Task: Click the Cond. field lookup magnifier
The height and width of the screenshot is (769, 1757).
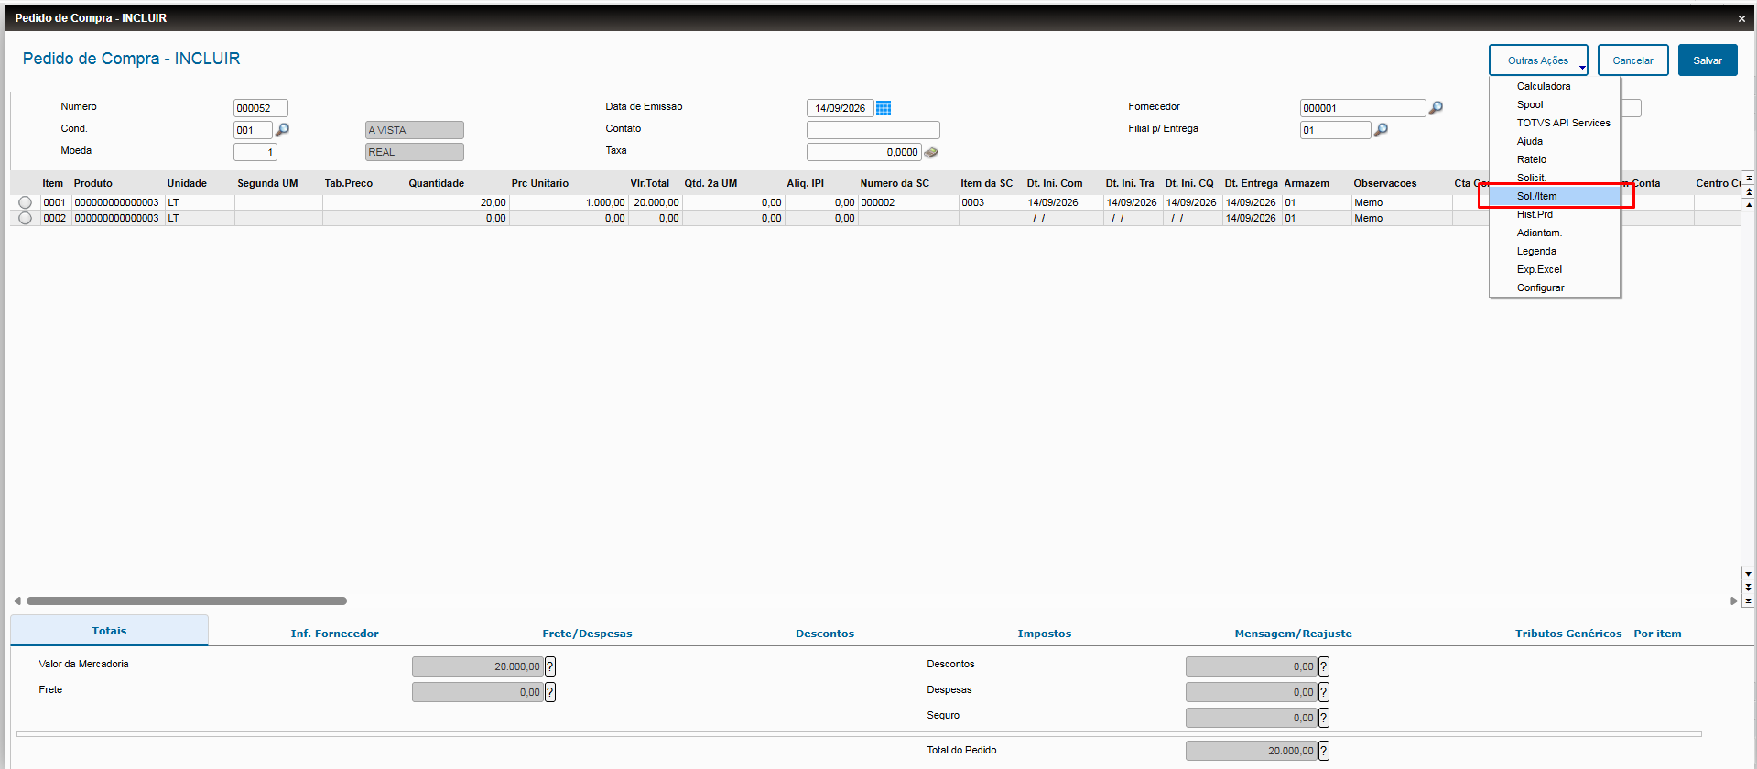Action: 282,130
